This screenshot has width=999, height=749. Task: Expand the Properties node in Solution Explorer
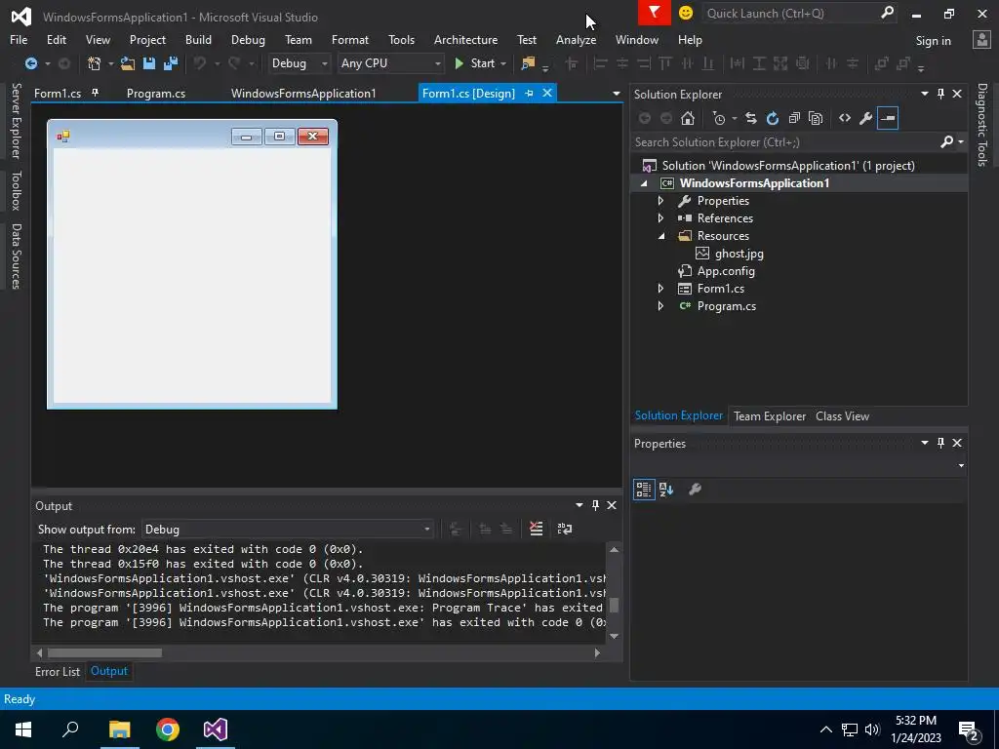[660, 201]
